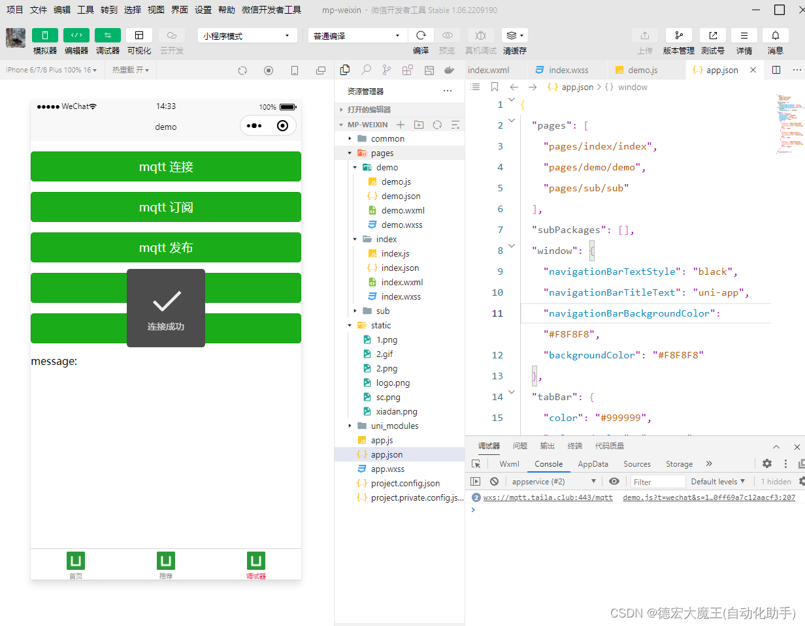Click the mqtt 连接 green button
The height and width of the screenshot is (626, 805).
[x=165, y=166]
